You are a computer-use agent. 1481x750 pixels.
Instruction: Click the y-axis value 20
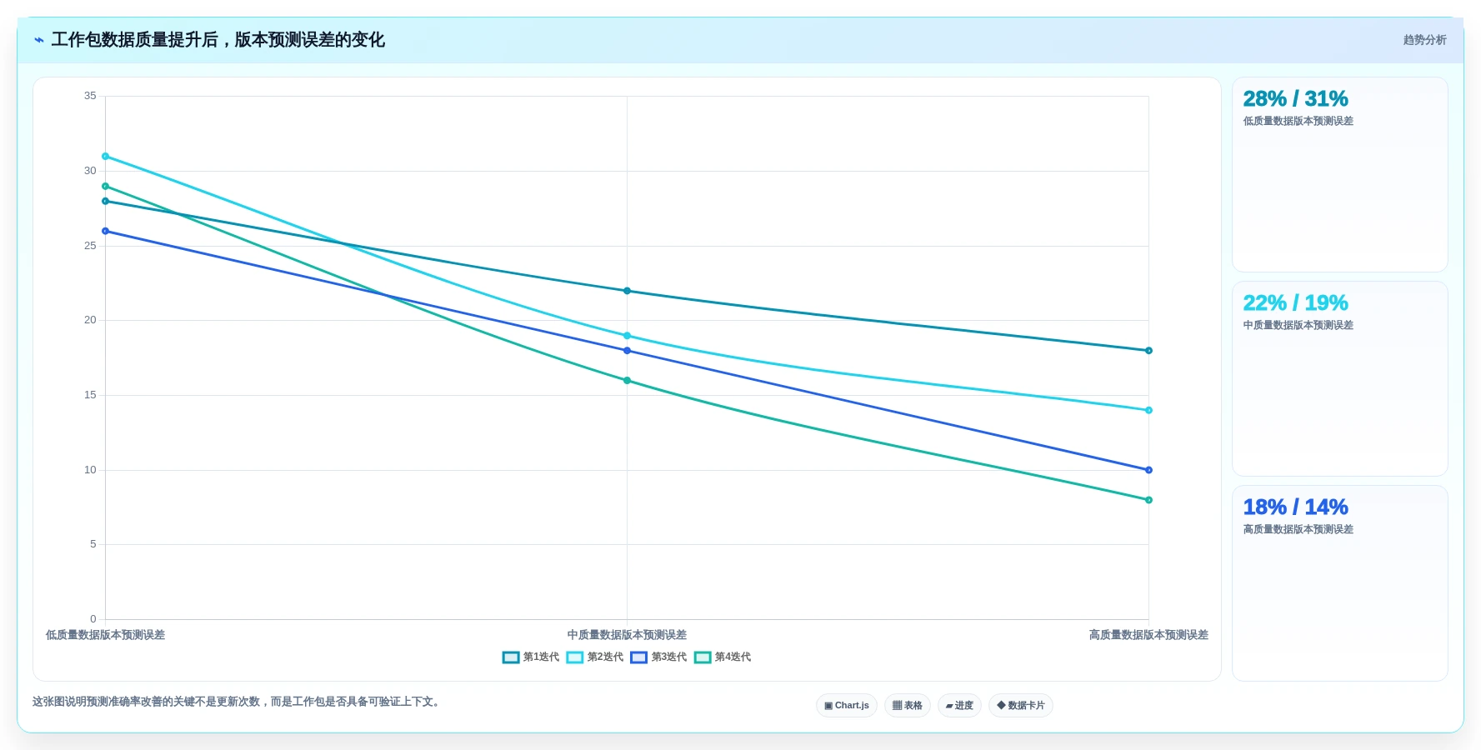click(90, 320)
